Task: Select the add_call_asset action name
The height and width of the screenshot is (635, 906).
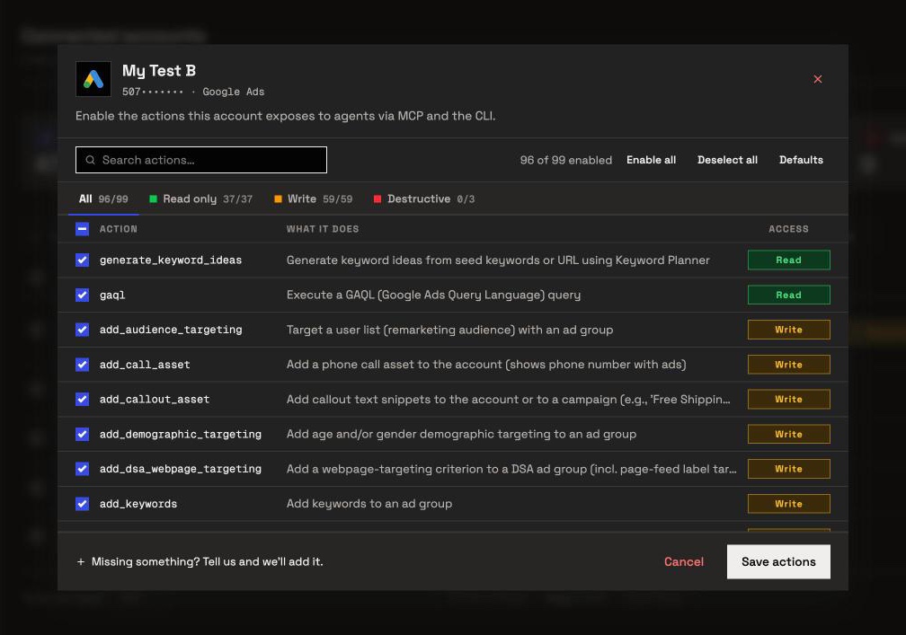Action: 145,365
